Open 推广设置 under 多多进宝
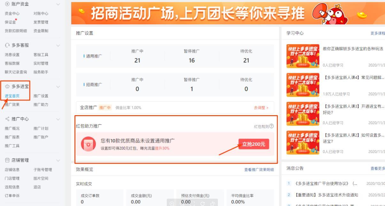The height and width of the screenshot is (206, 385). (x=41, y=96)
